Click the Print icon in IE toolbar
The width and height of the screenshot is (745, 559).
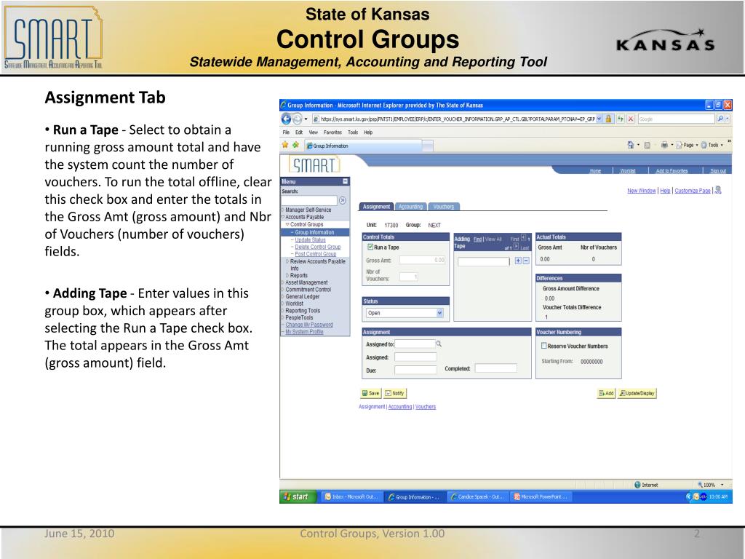coord(664,145)
